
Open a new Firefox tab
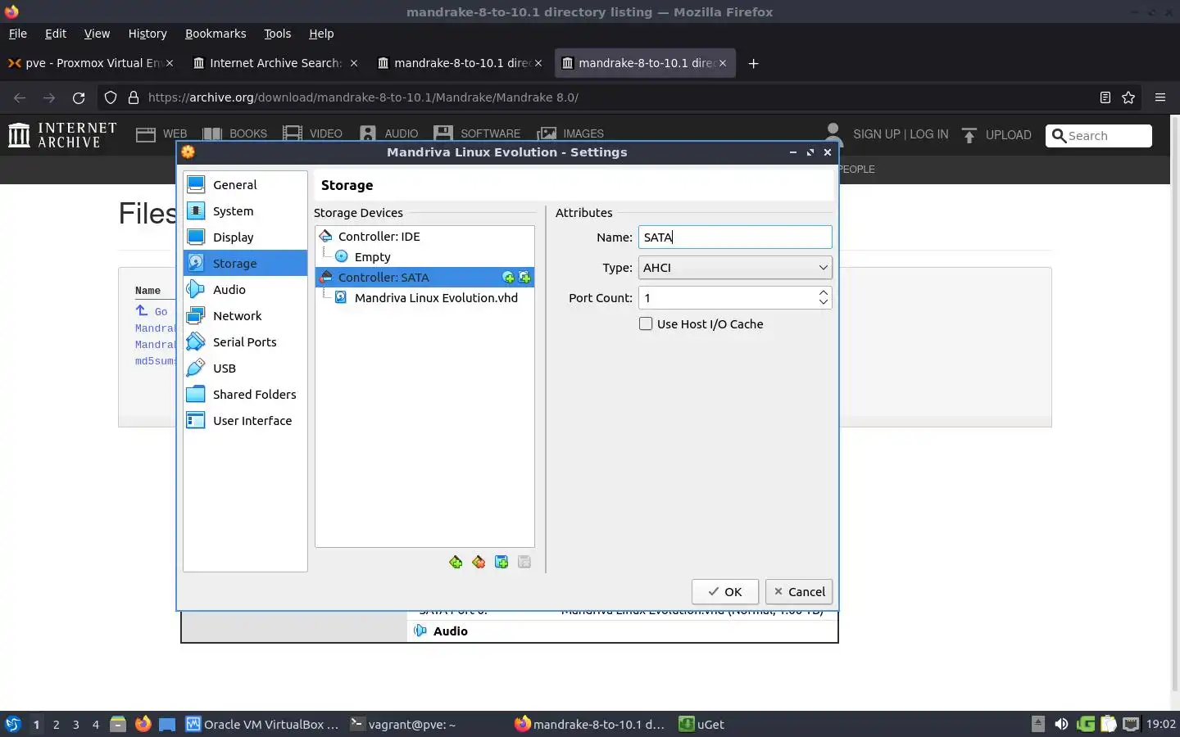click(753, 63)
